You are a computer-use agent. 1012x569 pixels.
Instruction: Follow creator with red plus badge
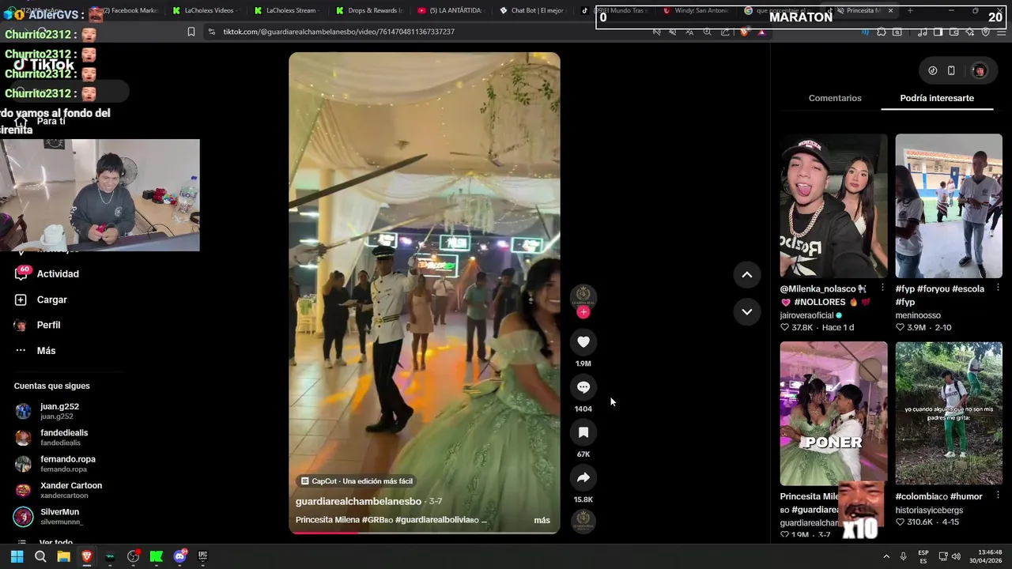(x=583, y=312)
